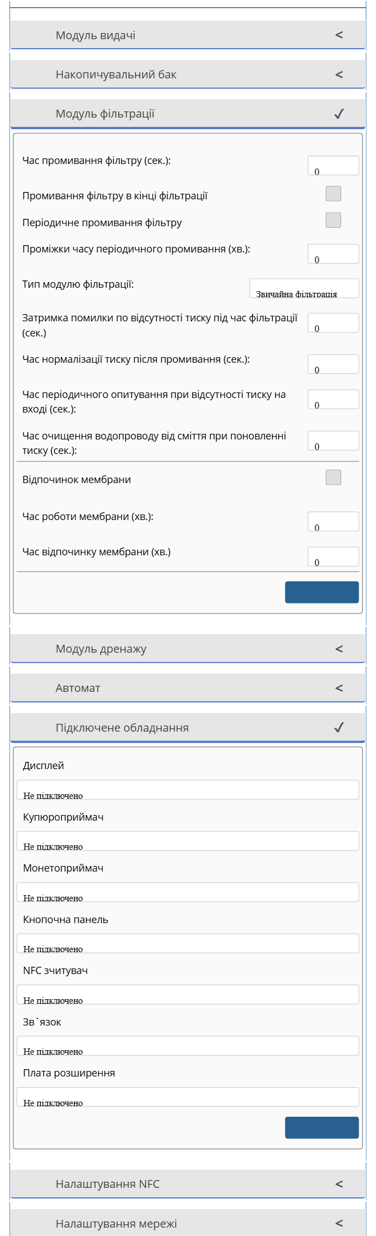Image resolution: width=376 pixels, height=1236 pixels.
Task: Toggle Періодичне промивання фільтру checkbox
Action: click(x=334, y=220)
